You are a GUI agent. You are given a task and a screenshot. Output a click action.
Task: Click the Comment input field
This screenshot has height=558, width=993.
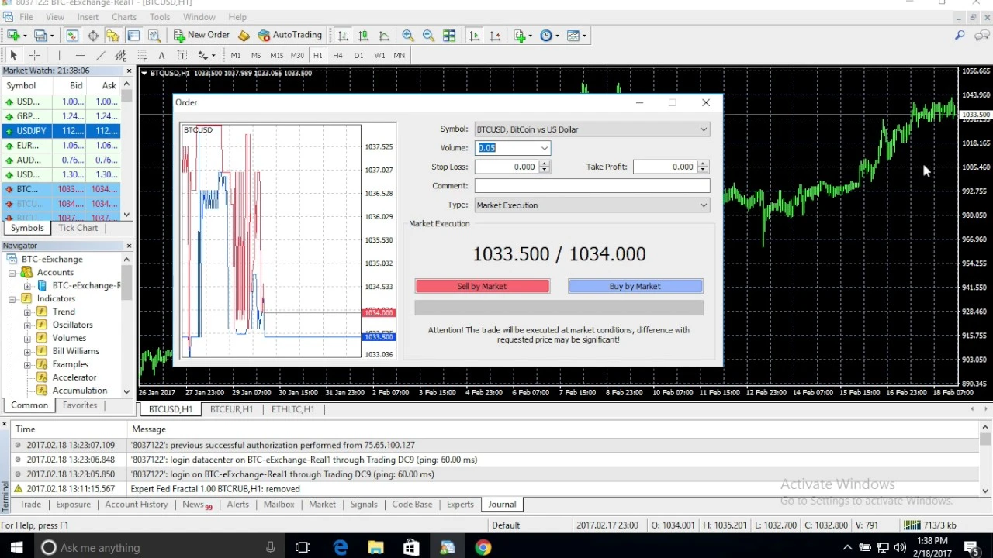[592, 186]
